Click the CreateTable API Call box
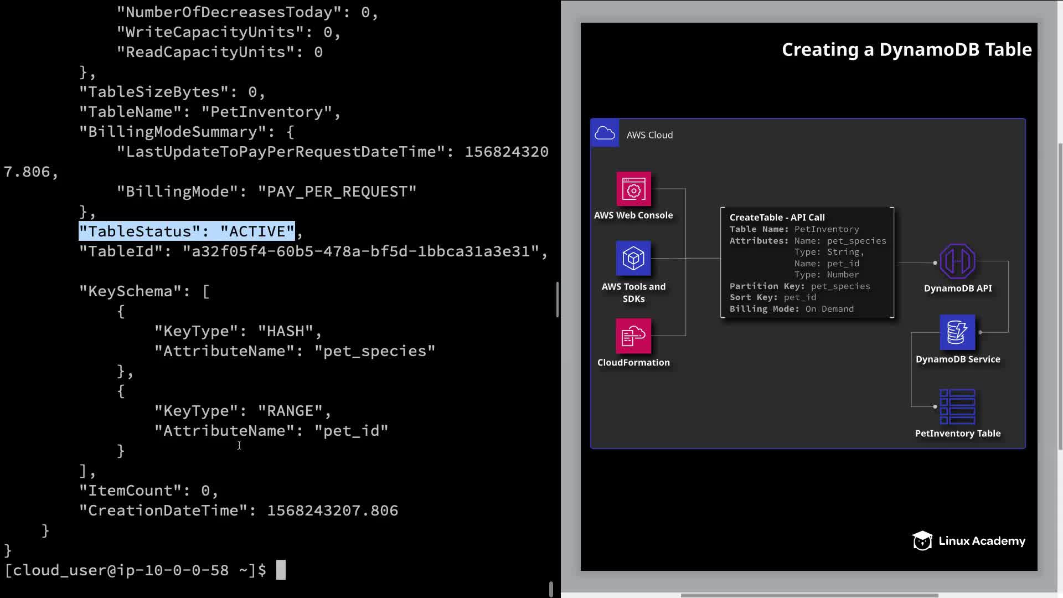 [807, 262]
